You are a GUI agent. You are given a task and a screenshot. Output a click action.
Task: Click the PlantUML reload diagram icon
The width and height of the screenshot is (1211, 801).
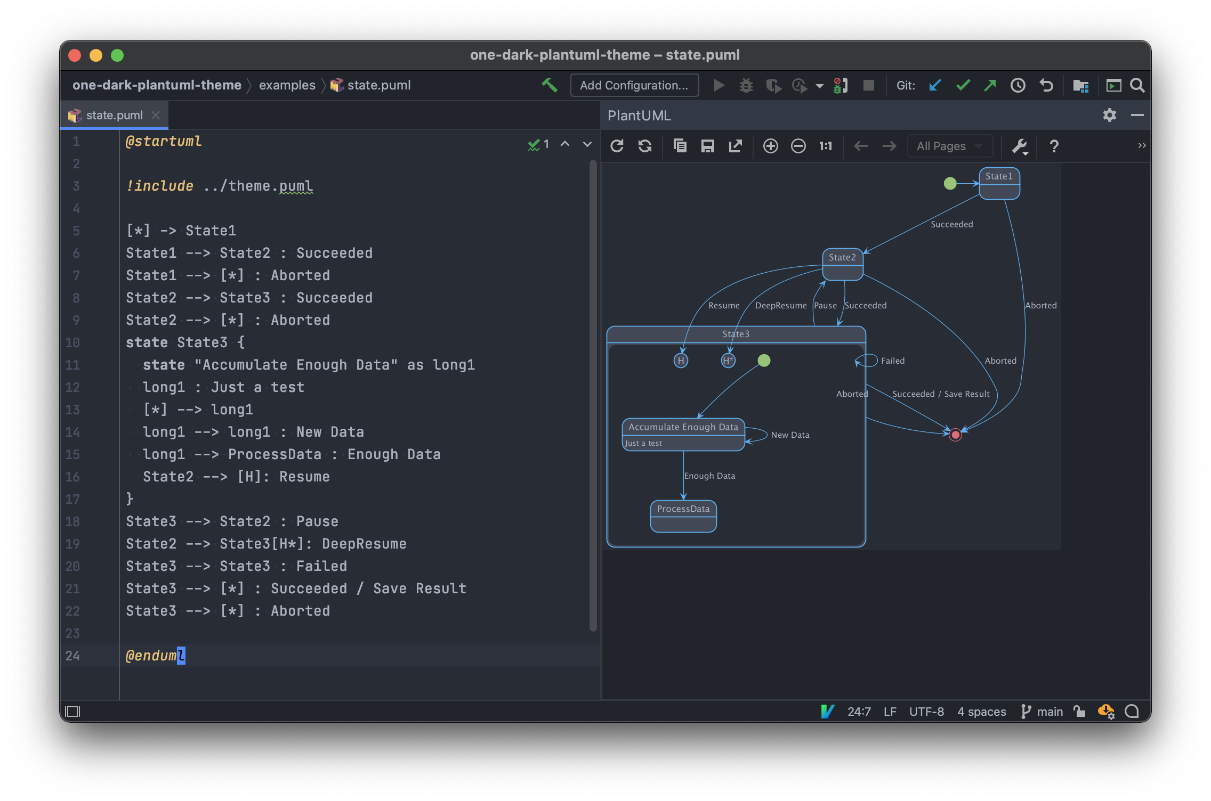pos(617,146)
